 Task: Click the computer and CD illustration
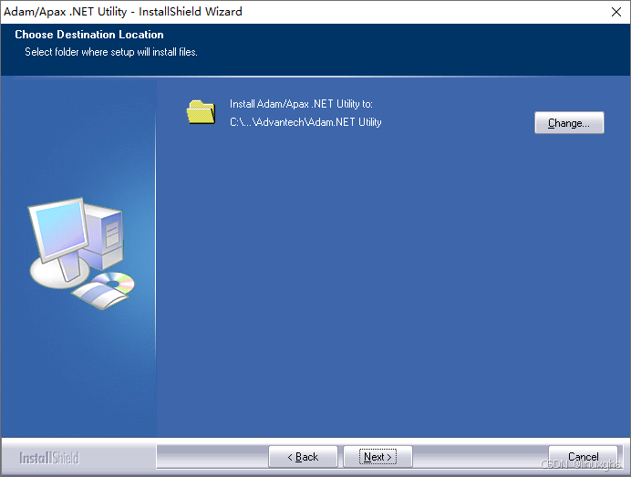click(x=81, y=254)
